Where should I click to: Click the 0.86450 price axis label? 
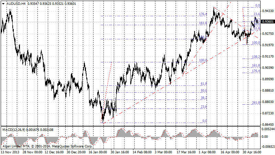267,124
